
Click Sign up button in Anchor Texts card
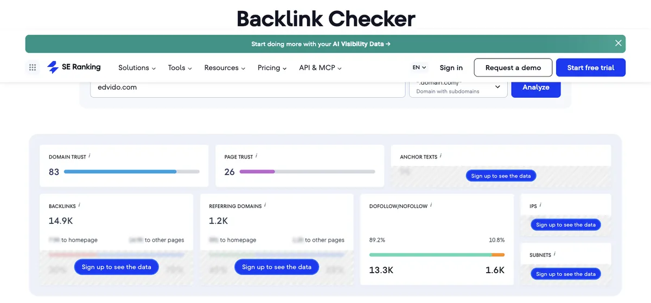pos(501,176)
